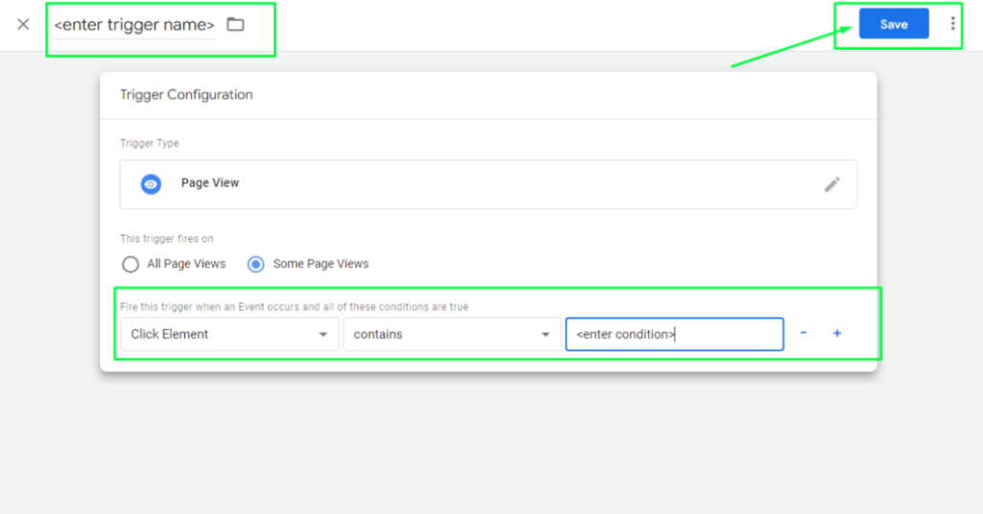The height and width of the screenshot is (514, 983).
Task: Click the arrow on the contains dropdown
Action: click(x=545, y=335)
